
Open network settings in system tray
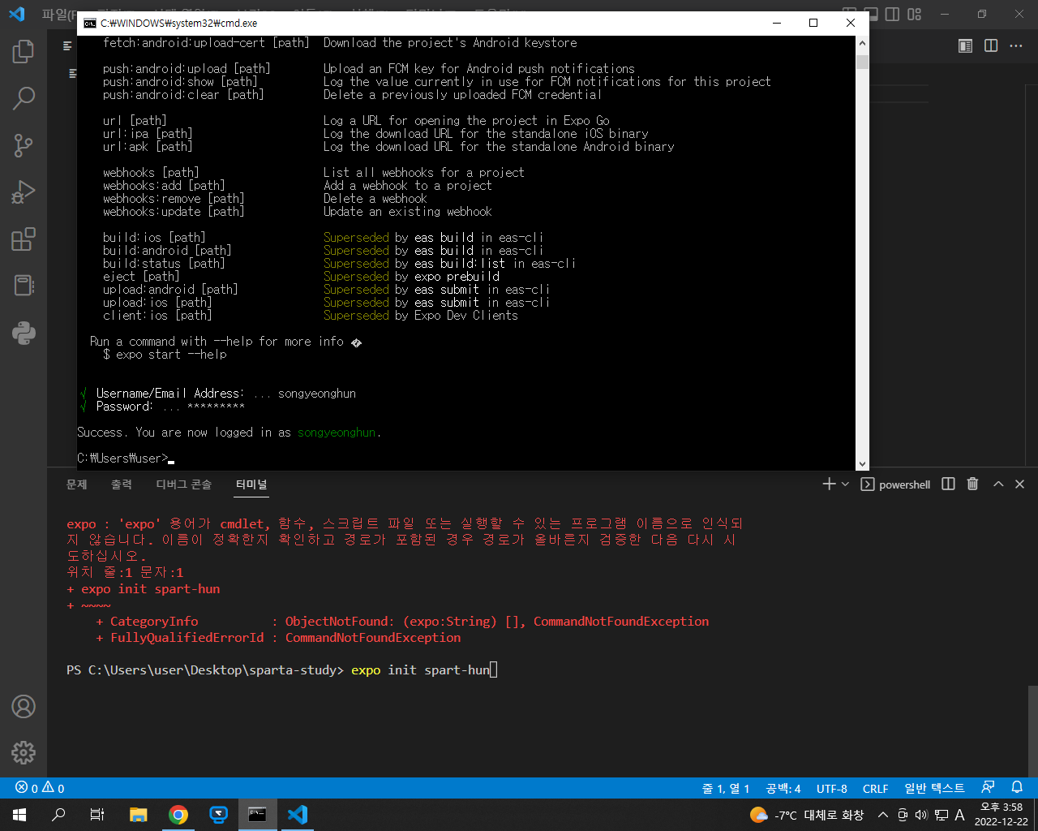(x=941, y=815)
